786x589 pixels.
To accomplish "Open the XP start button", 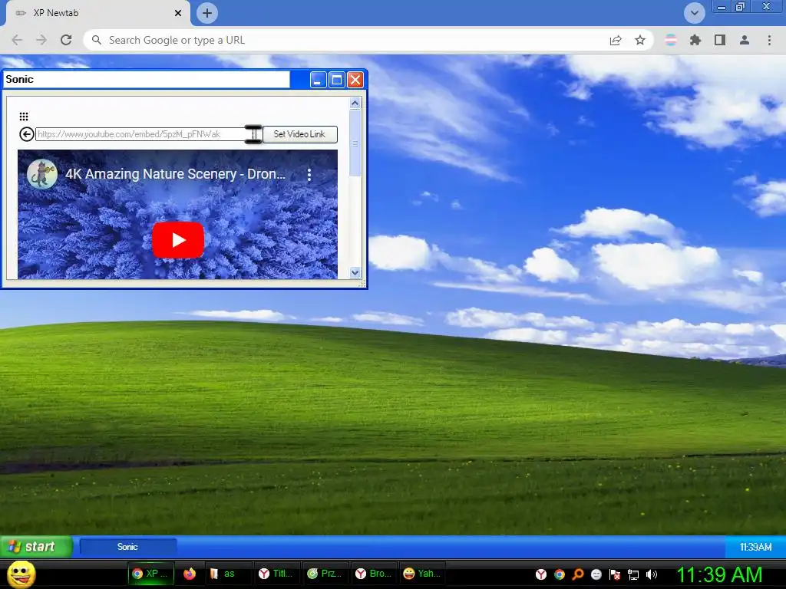I will click(36, 546).
